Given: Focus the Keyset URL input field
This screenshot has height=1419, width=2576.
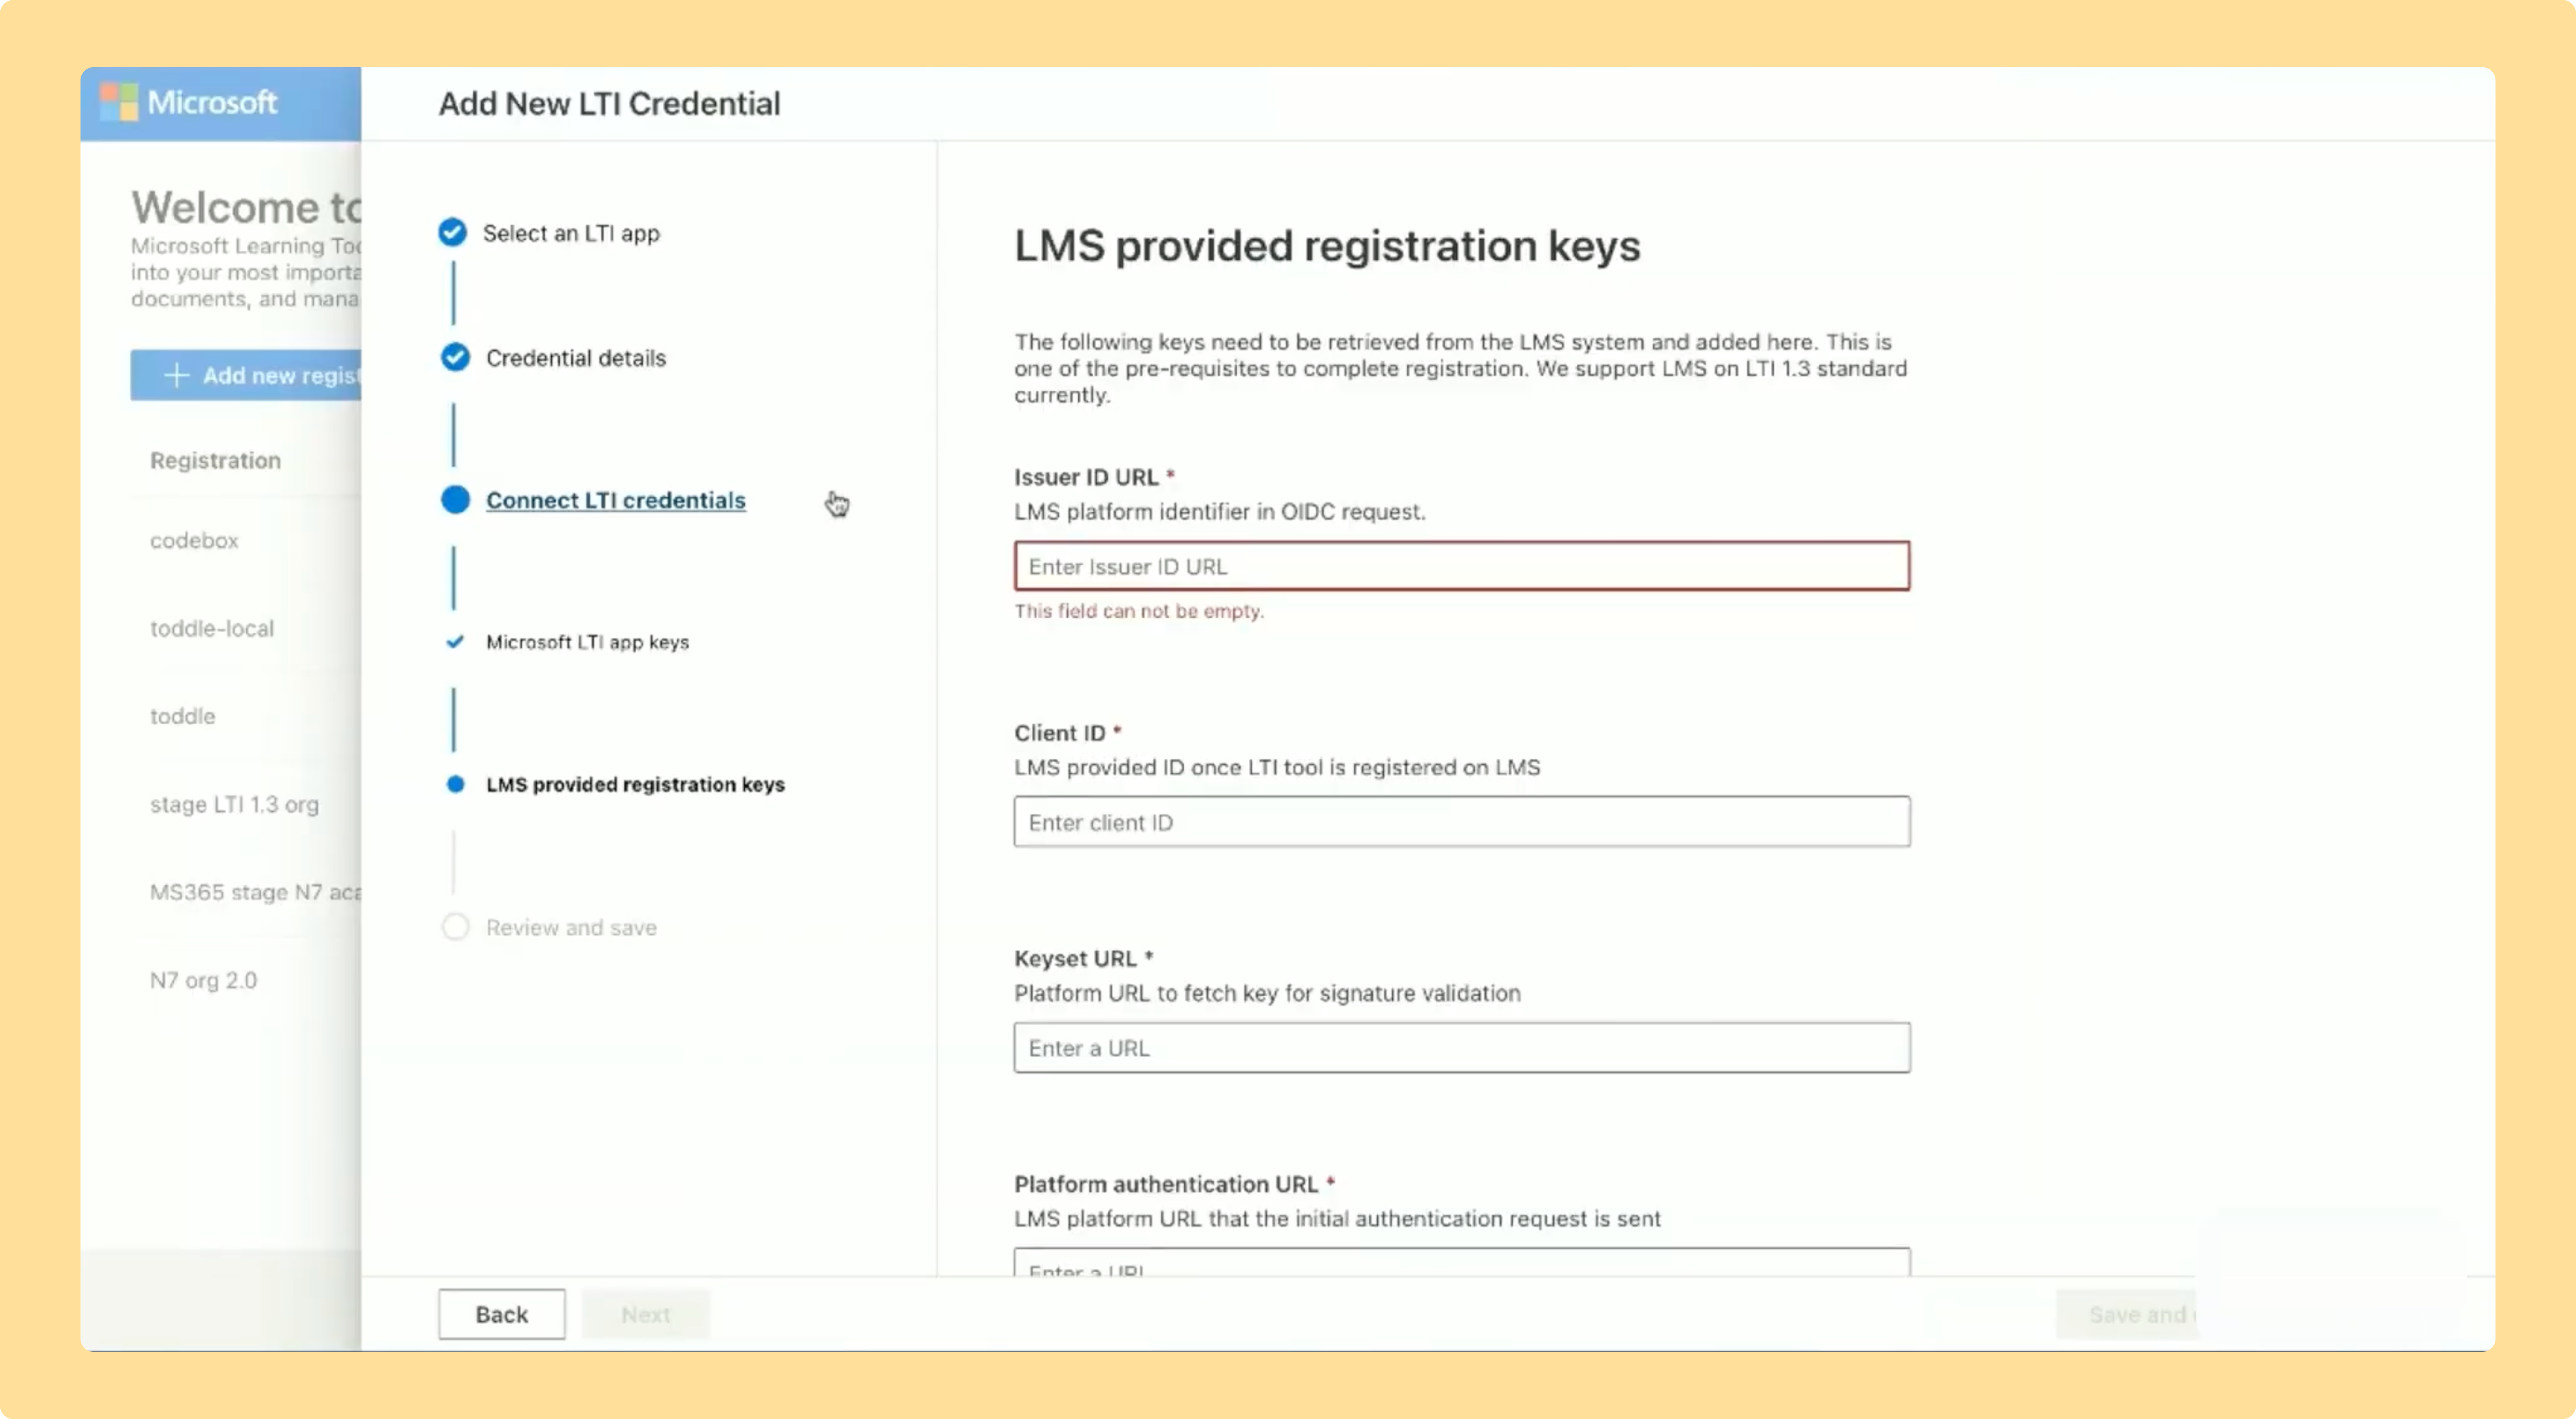Looking at the screenshot, I should click(x=1462, y=1047).
